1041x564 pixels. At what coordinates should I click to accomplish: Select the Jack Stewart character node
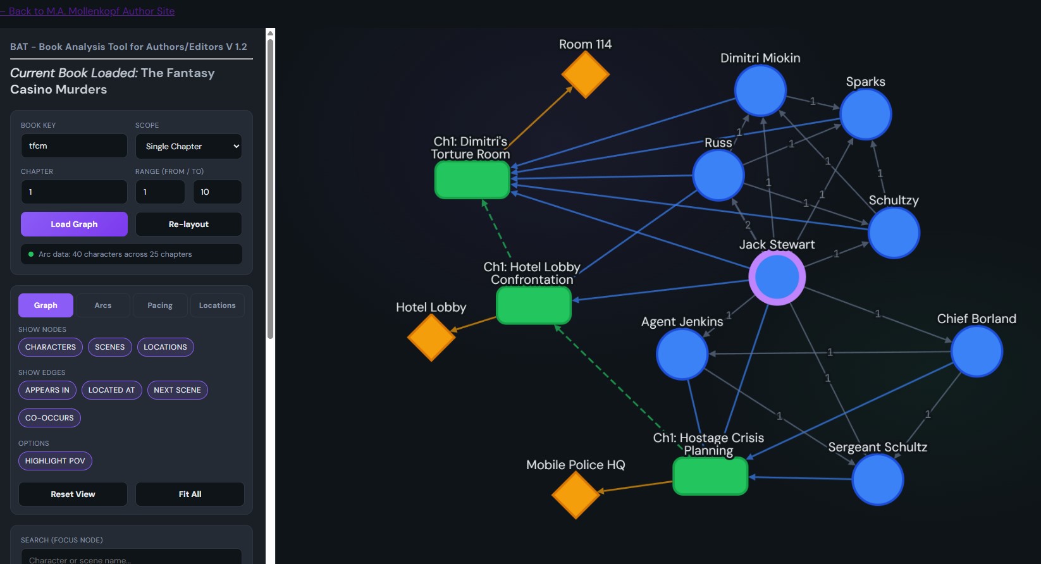pyautogui.click(x=777, y=278)
